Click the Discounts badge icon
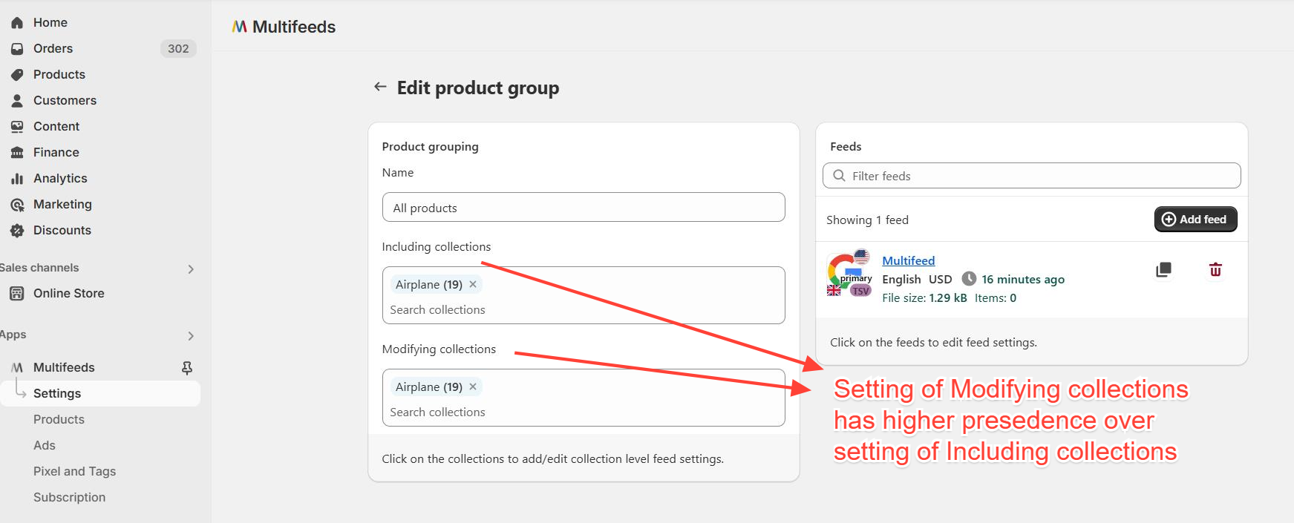The width and height of the screenshot is (1294, 523). [x=17, y=231]
